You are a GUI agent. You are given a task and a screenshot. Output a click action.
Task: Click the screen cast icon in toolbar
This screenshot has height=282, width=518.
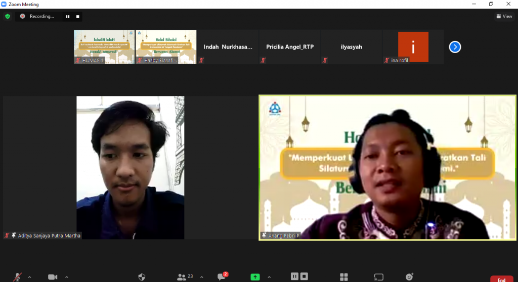(378, 277)
